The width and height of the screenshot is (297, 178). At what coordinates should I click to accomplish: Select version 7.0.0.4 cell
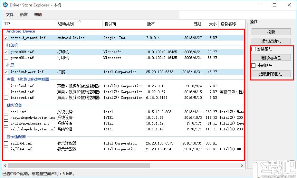(x=153, y=38)
